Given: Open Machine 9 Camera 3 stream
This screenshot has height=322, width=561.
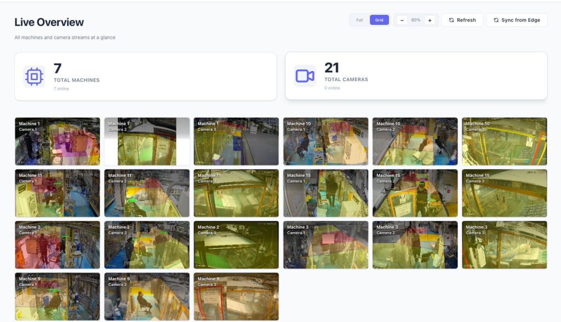Looking at the screenshot, I should (x=236, y=296).
